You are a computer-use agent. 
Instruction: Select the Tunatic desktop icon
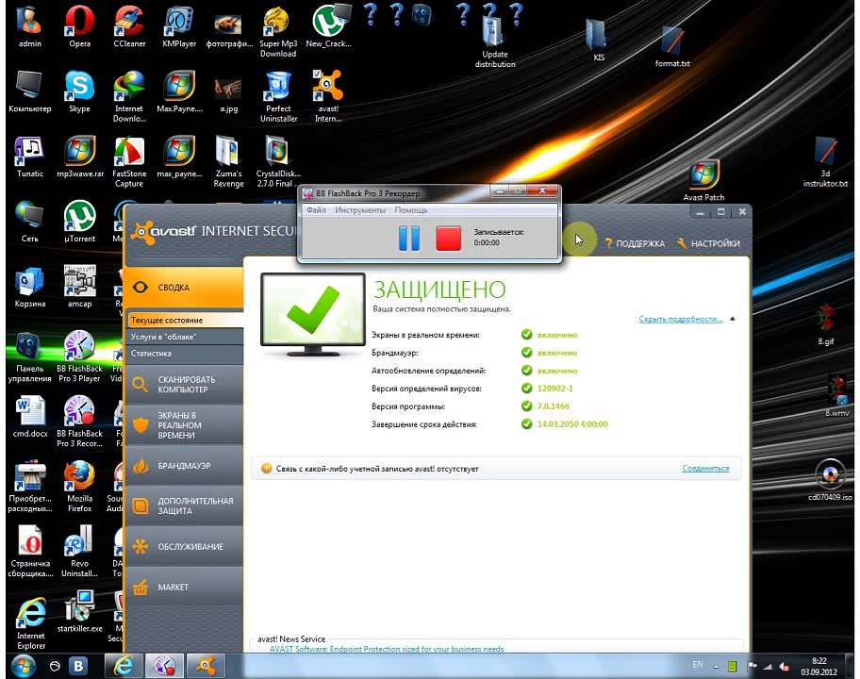pos(29,157)
